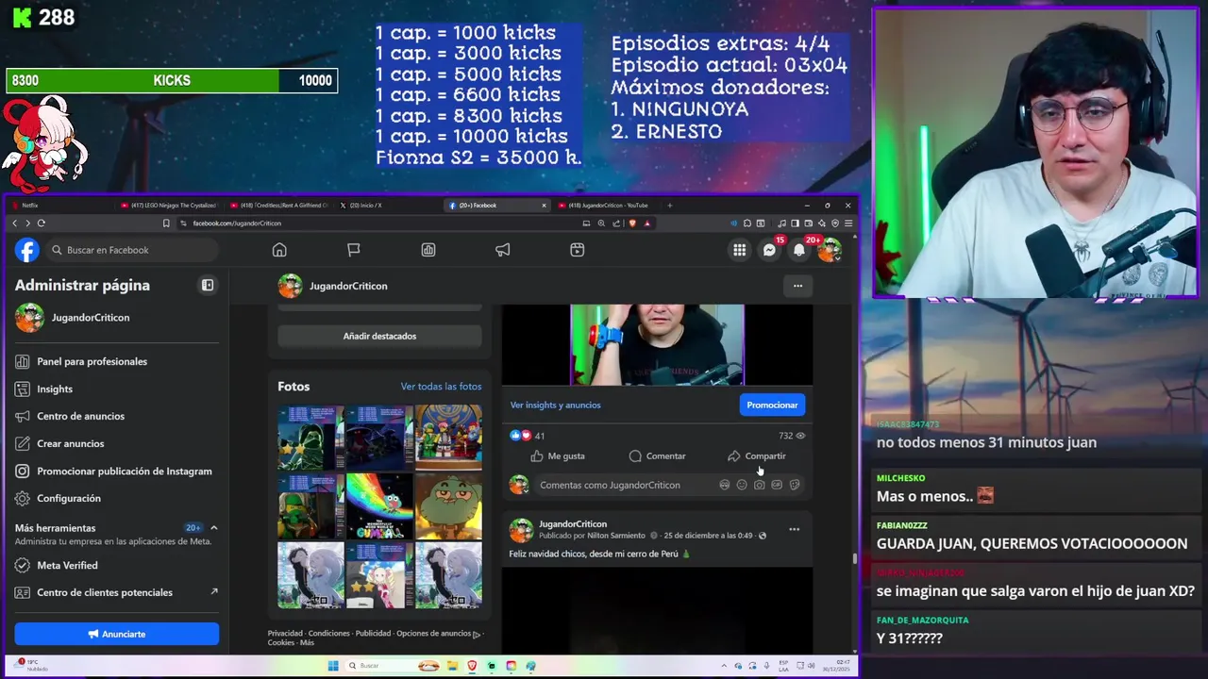Click Me gusta on the post
This screenshot has width=1208, height=679.
[x=557, y=456]
